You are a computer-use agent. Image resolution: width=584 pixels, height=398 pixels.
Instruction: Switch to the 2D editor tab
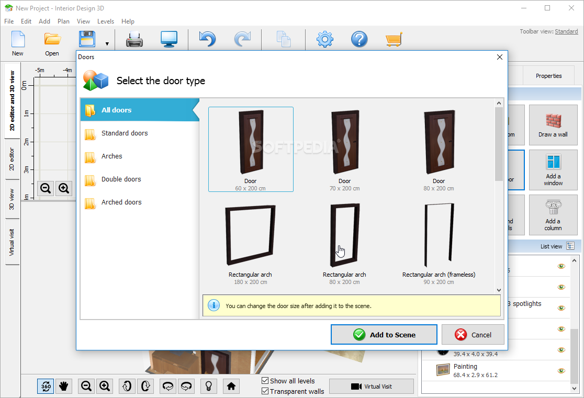pos(12,160)
